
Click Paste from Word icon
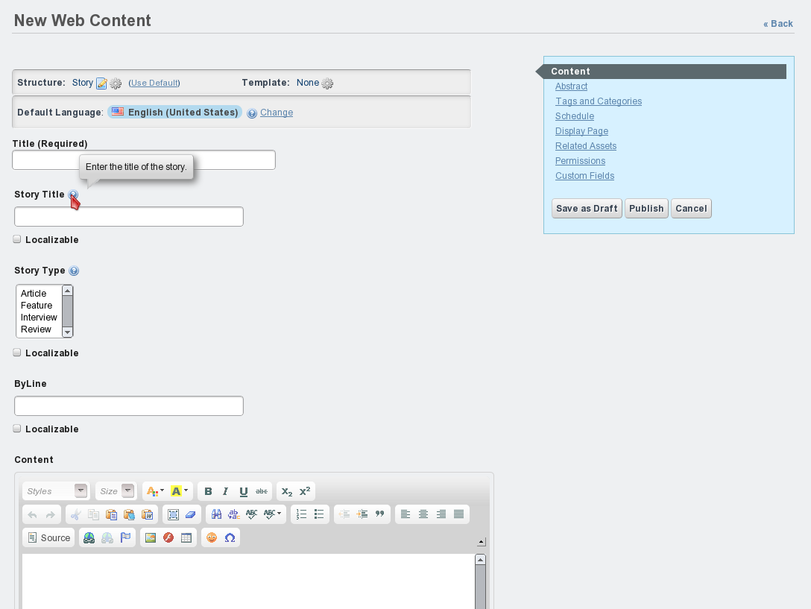(x=148, y=514)
